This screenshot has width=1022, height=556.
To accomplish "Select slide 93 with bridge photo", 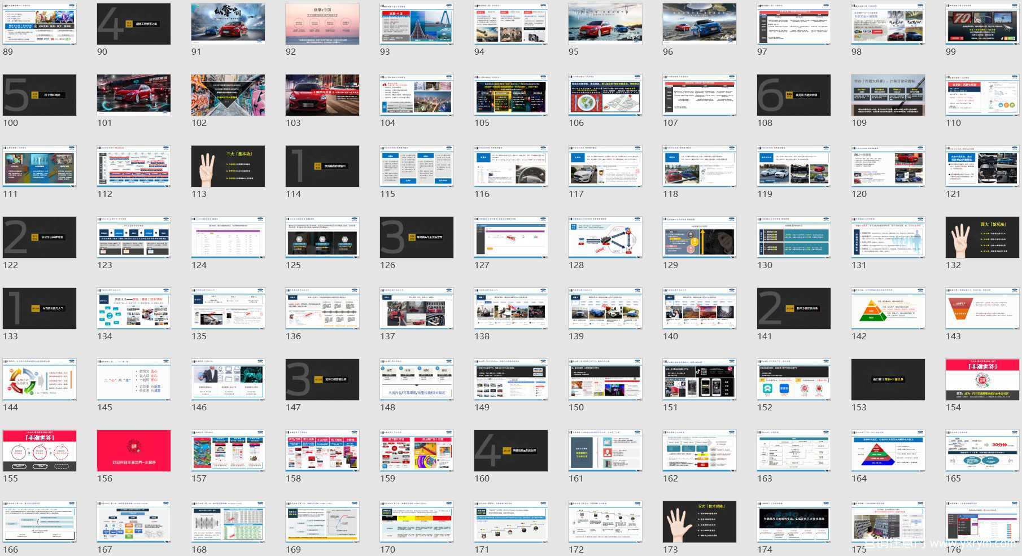I will 417,24.
